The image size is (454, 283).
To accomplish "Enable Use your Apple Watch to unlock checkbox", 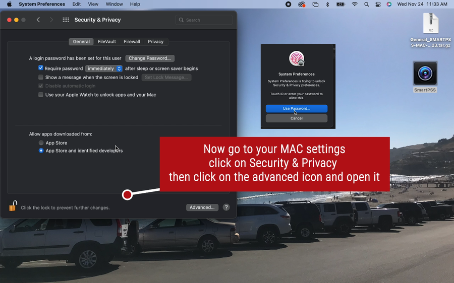I will tap(40, 95).
